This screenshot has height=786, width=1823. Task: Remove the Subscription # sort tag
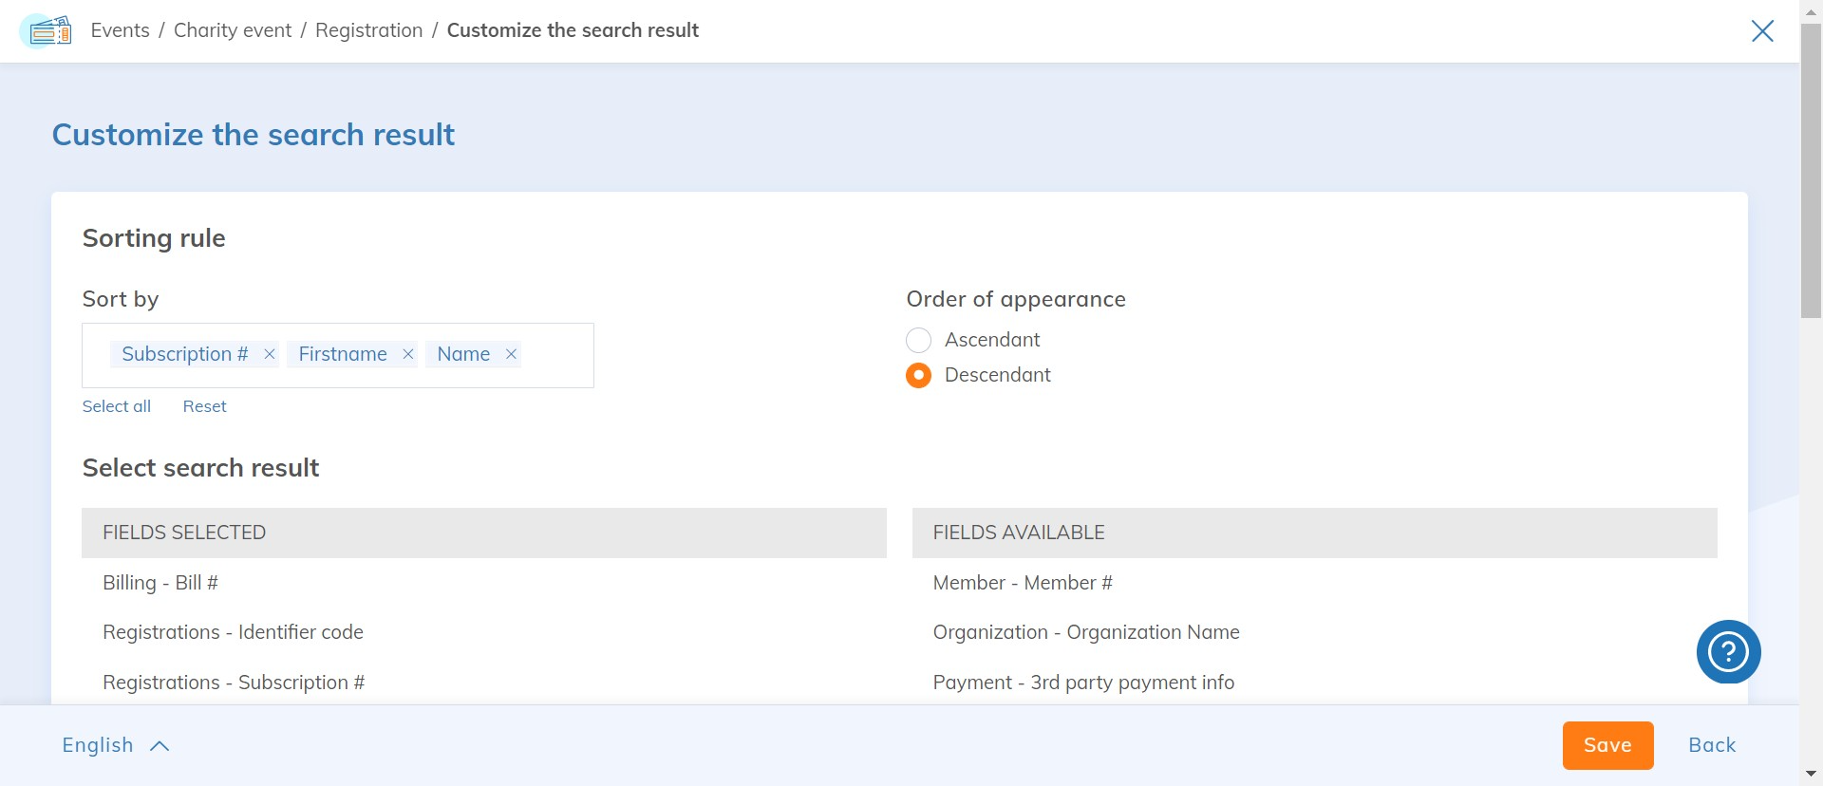pos(270,354)
